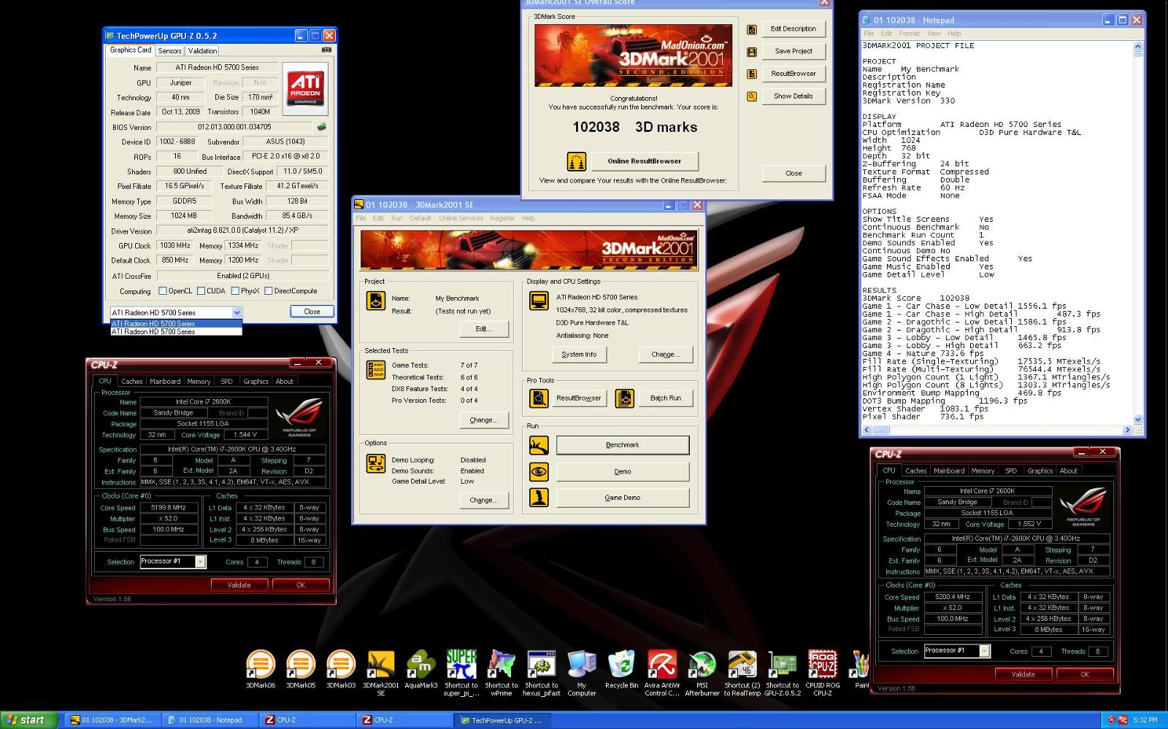Click the Edit Description icon in score window
This screenshot has width=1168, height=729.
pos(751,29)
